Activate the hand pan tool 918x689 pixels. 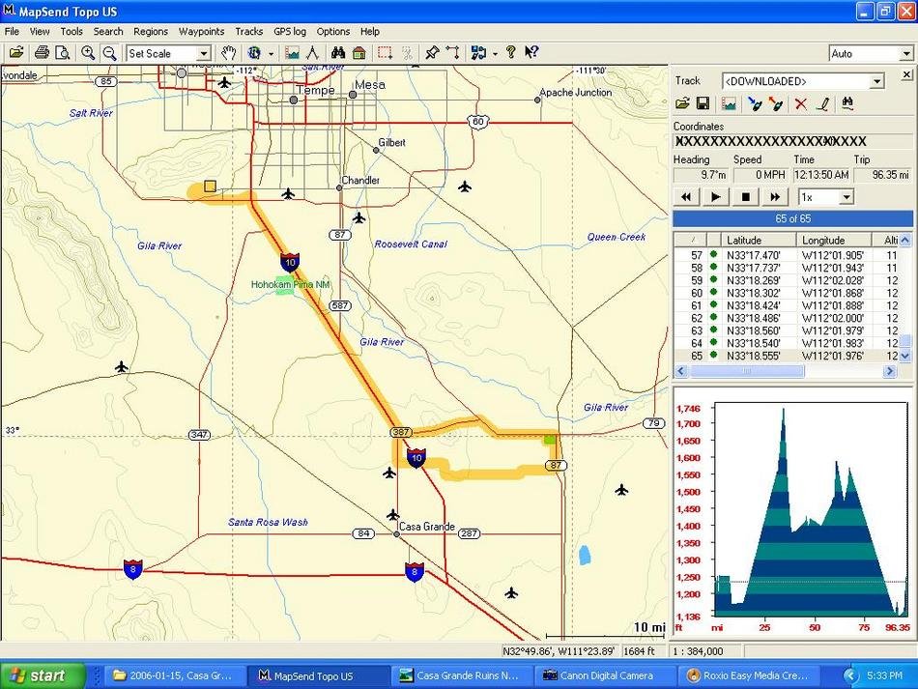click(228, 53)
